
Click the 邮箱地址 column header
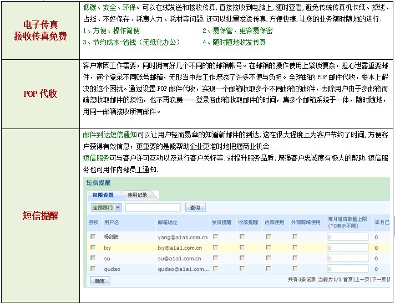pos(168,222)
